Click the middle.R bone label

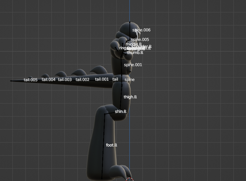[x=134, y=44]
